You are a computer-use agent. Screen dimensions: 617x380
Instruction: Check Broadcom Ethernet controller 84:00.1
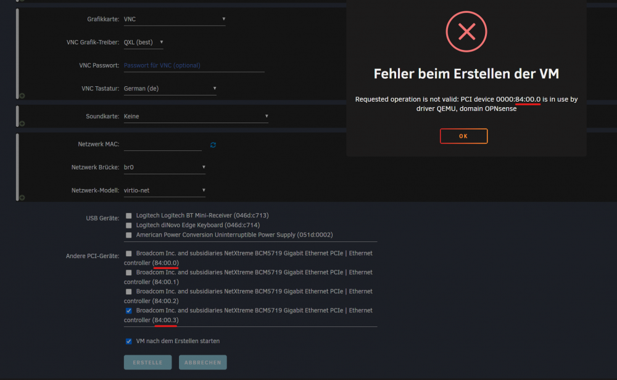129,272
